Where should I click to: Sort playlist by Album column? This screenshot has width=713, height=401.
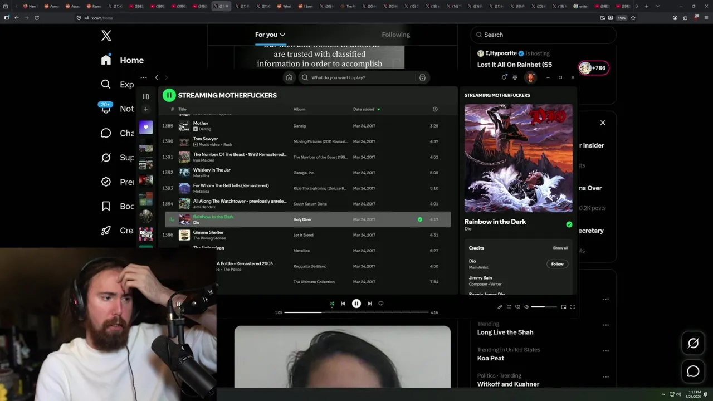click(299, 109)
